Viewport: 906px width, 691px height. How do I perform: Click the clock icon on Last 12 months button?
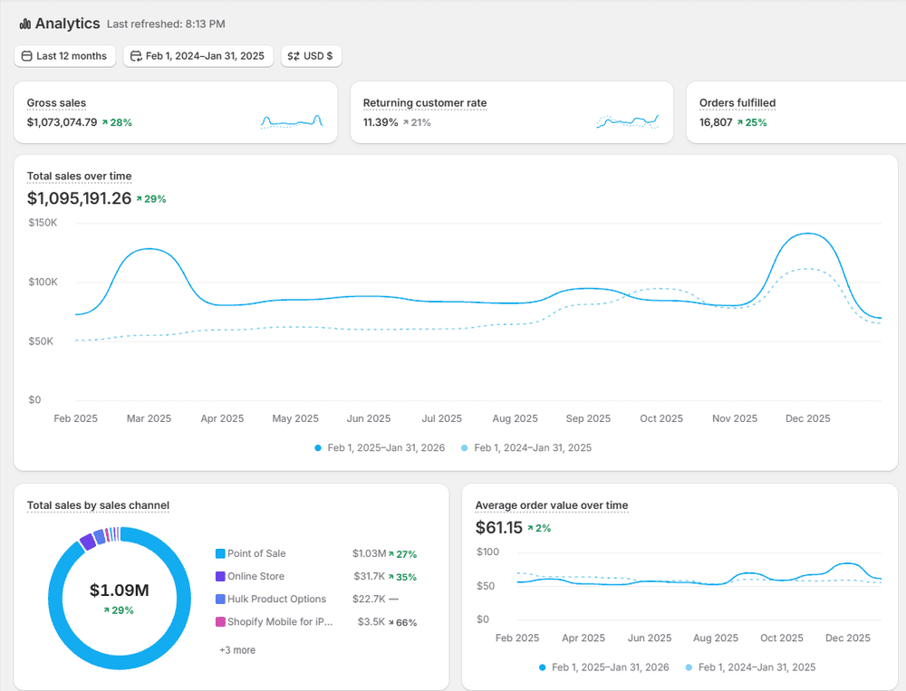click(x=26, y=56)
